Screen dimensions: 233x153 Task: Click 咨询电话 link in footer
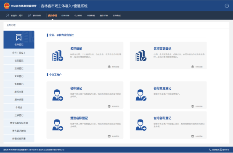[215, 150]
